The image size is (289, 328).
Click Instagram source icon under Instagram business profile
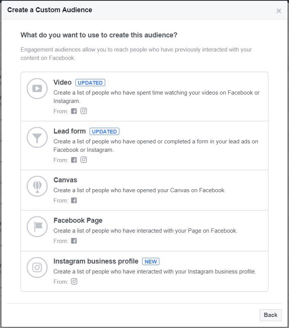point(74,281)
